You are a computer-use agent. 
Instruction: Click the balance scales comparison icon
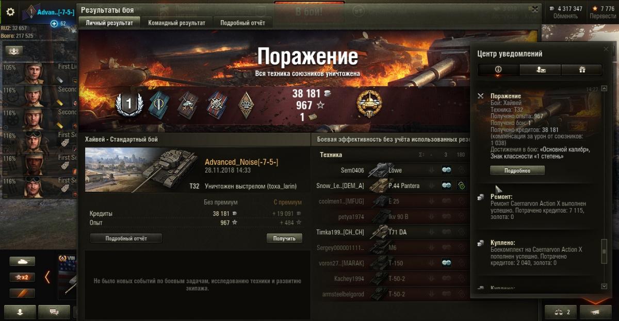(561, 312)
